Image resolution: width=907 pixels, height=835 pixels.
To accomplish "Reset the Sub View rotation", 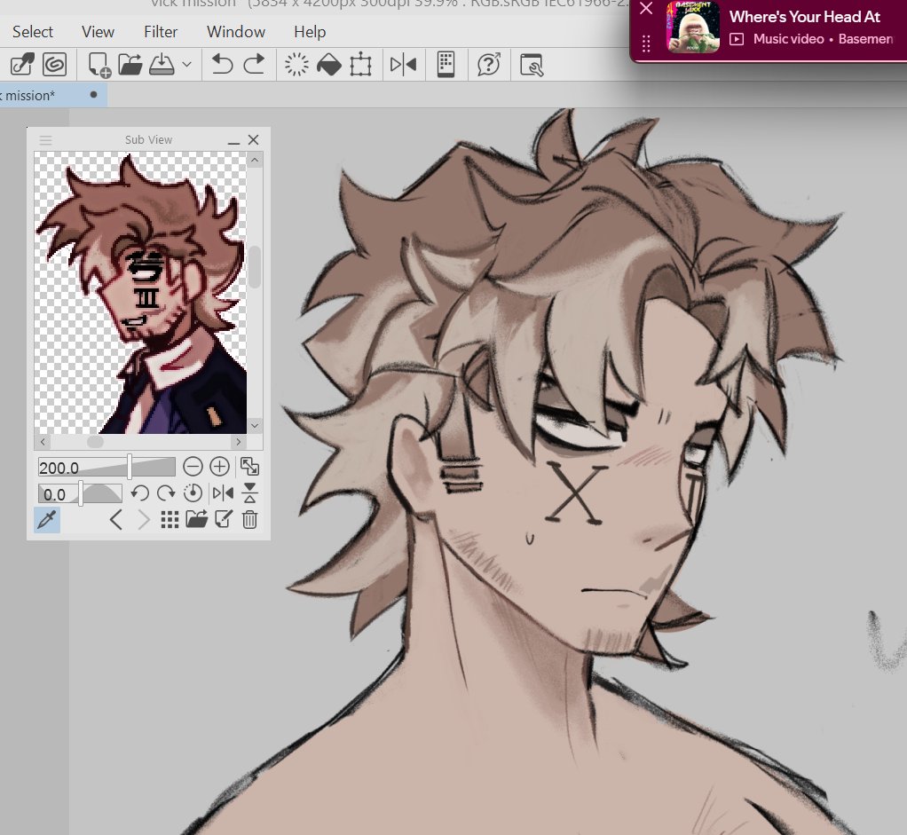I will pyautogui.click(x=193, y=493).
